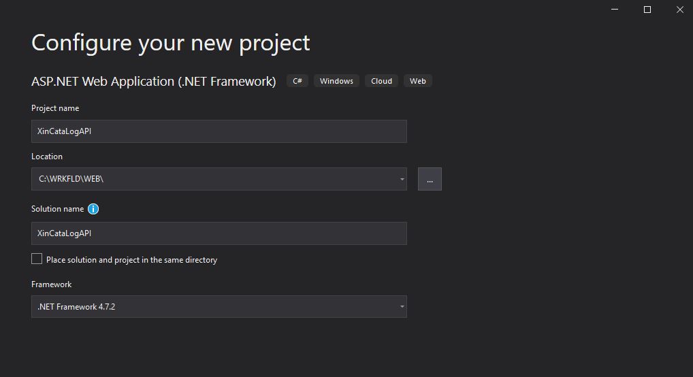Image resolution: width=693 pixels, height=377 pixels.
Task: Click the Framework label
Action: (x=51, y=284)
